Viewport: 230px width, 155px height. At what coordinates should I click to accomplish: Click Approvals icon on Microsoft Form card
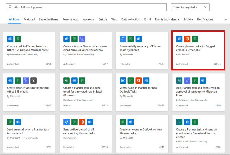pos(187,80)
